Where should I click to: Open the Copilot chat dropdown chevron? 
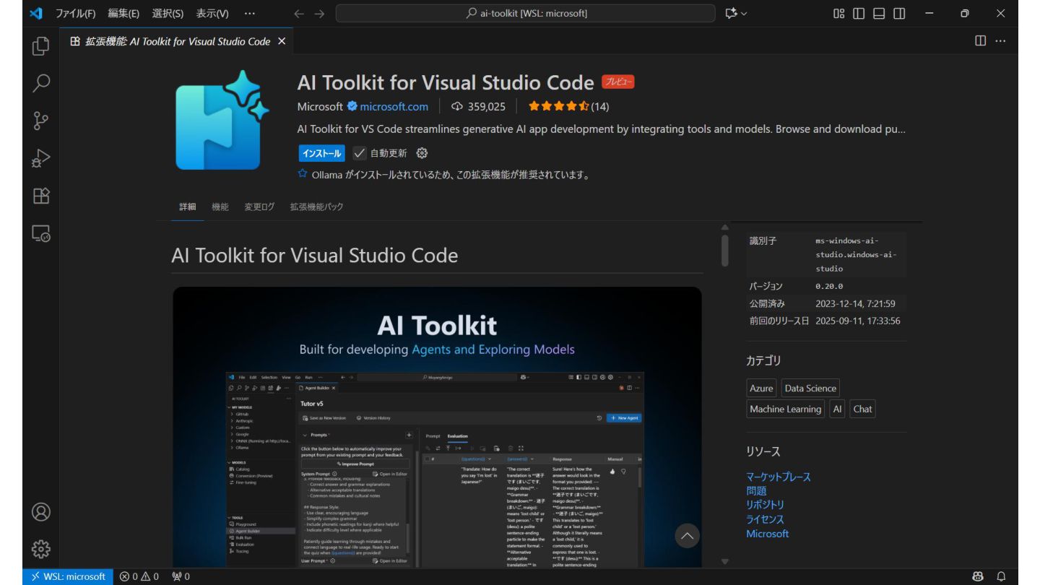(x=745, y=13)
